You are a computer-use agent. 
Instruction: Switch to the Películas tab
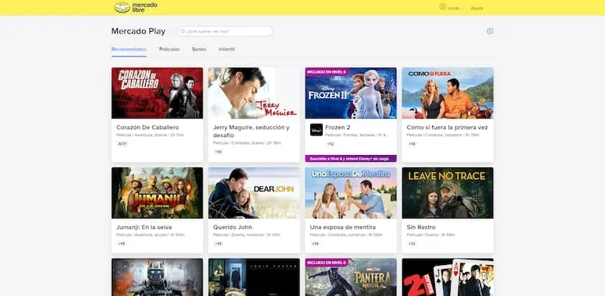click(x=169, y=50)
